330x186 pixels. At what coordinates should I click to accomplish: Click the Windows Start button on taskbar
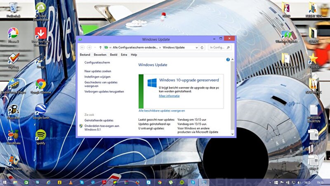coord(5,182)
